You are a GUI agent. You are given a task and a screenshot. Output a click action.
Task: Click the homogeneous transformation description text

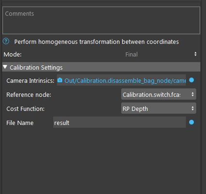[x=96, y=42]
